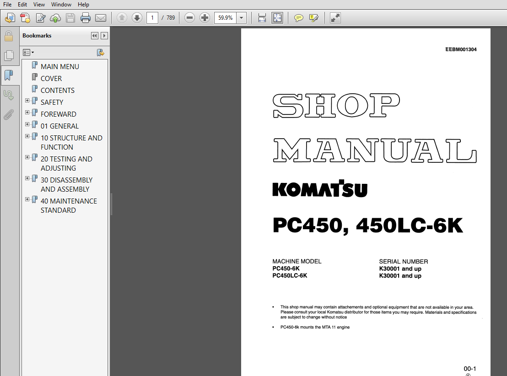Select Fit One Full Page icon
Viewport: 507px width, 376px height.
pyautogui.click(x=277, y=18)
